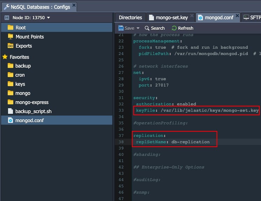Click 'fork: true' on line 23
Screen dimensions: 261x201
(x=152, y=47)
